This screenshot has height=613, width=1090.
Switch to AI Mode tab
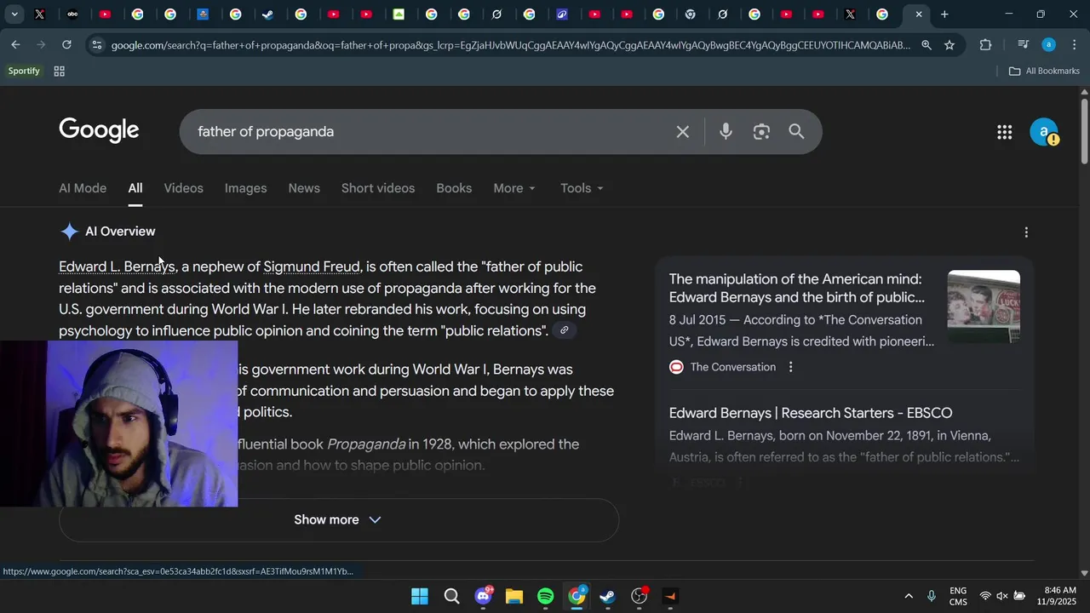83,188
